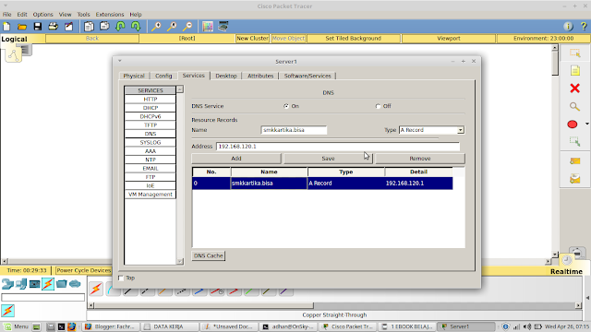Zoom in with the plus magnifier
The image size is (591, 332).
(x=156, y=27)
